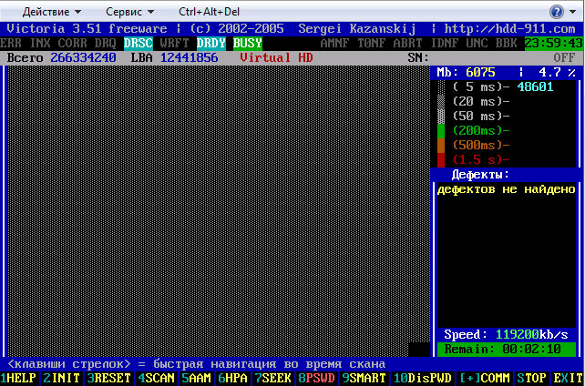Click the DRSC status indicator
Viewport: 585px width, 386px height.
pyautogui.click(x=139, y=44)
